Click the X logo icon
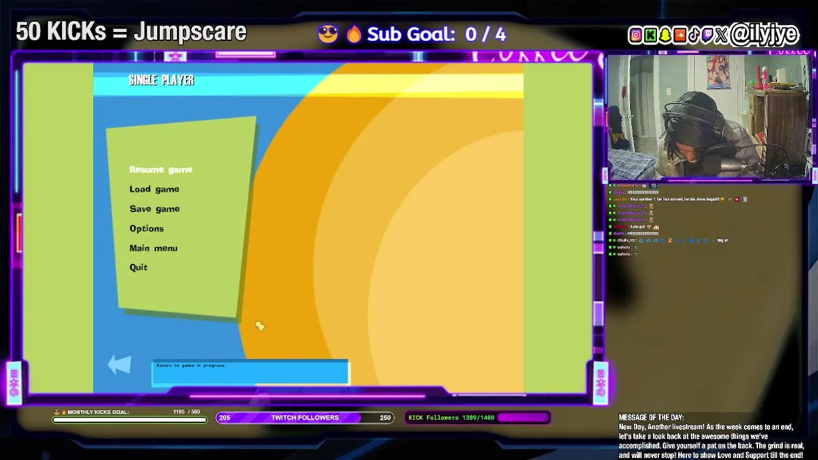818x460 pixels. [x=722, y=35]
